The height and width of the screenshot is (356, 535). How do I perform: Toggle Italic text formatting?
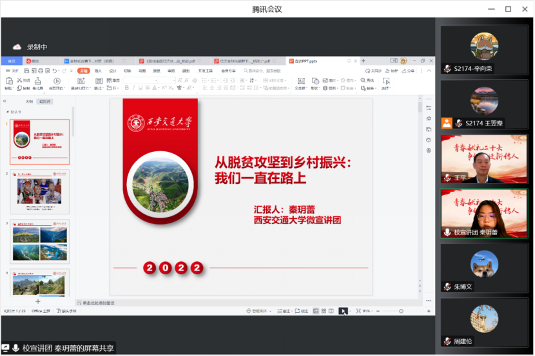[x=134, y=88]
